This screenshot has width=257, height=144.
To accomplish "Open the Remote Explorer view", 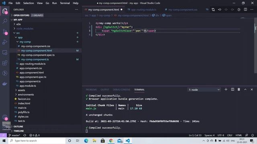I will pos(5,52).
